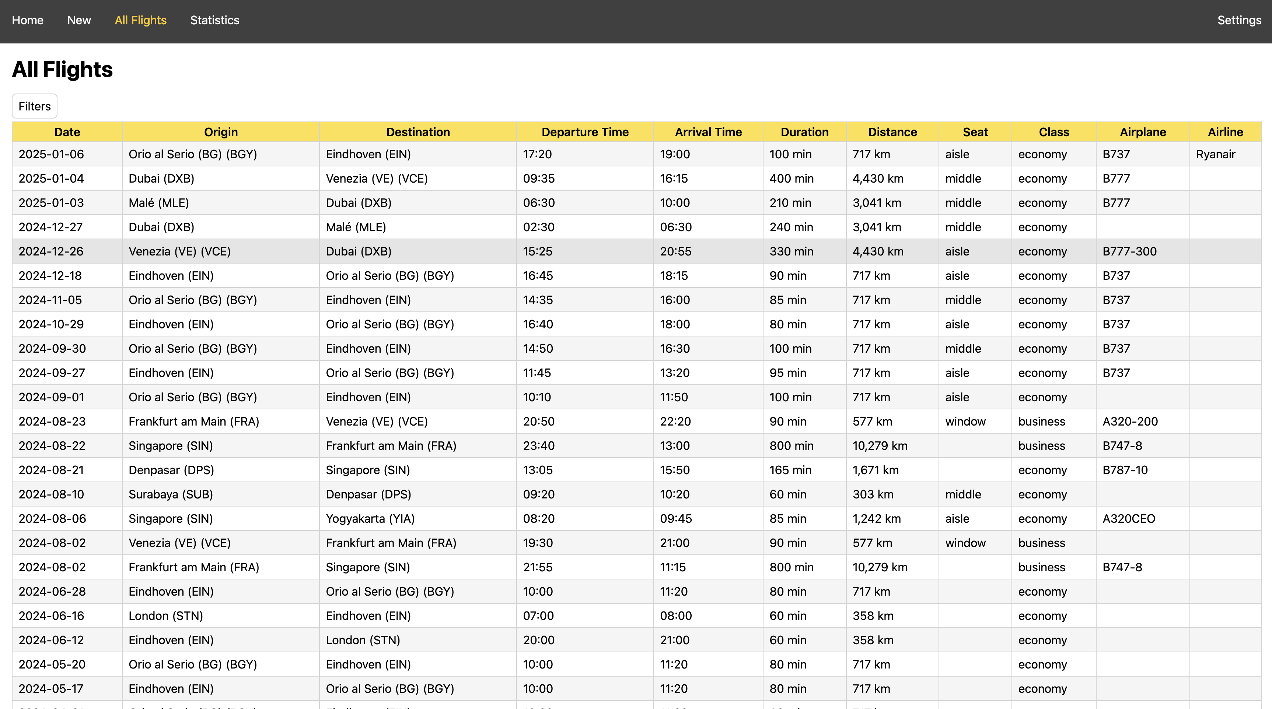Select the 2024-08-10 Surabaya flight row

point(636,494)
